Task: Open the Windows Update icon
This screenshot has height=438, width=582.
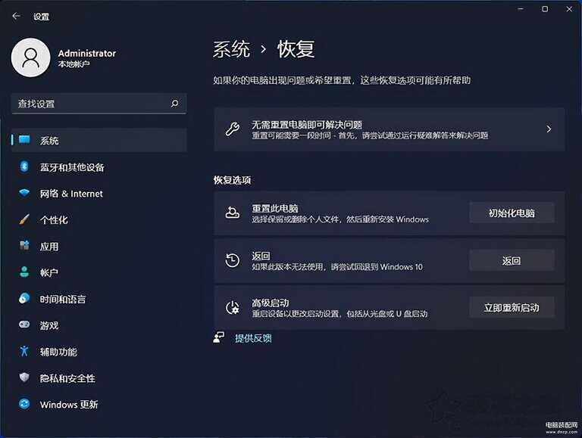Action: coord(24,405)
